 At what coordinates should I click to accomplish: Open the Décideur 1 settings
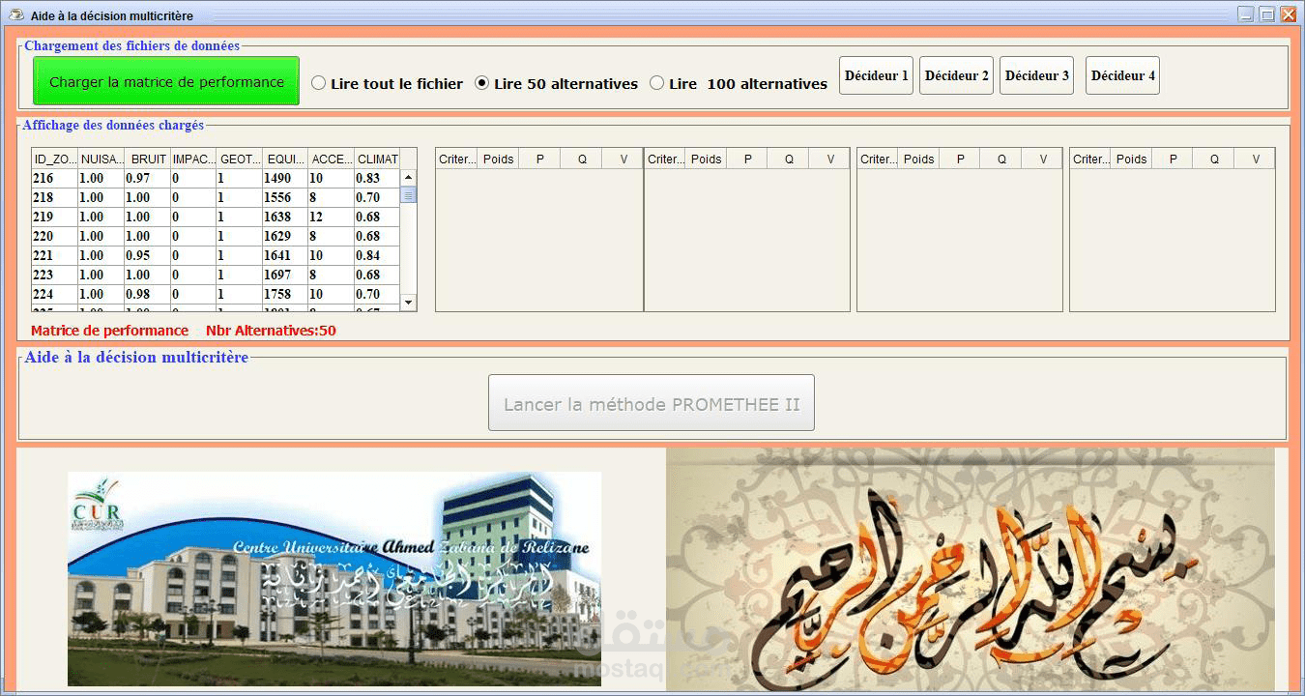point(876,75)
